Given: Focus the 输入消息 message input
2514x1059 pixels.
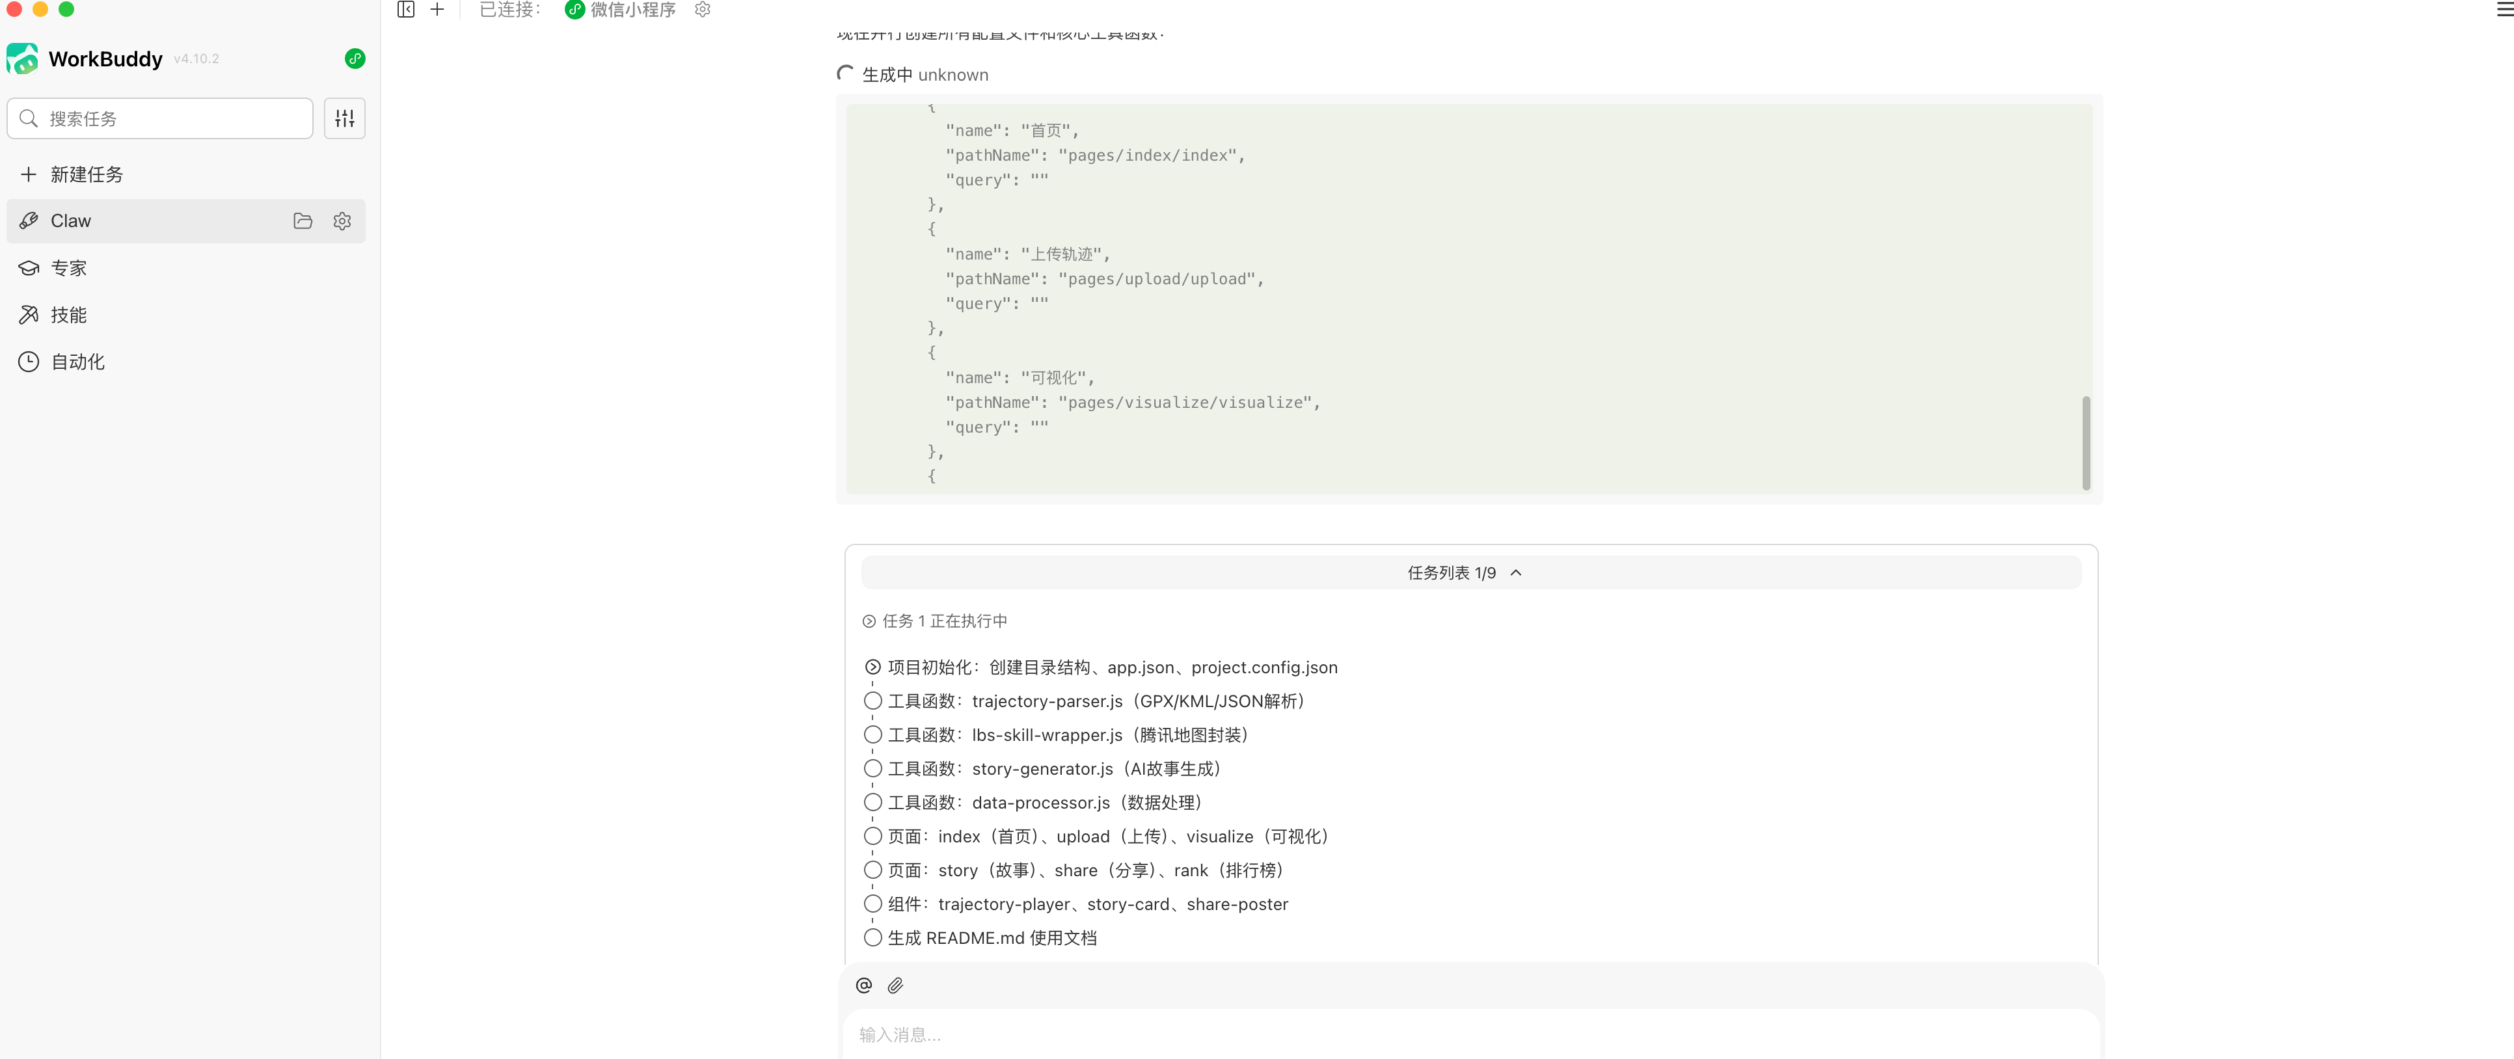Looking at the screenshot, I should click(1472, 1034).
